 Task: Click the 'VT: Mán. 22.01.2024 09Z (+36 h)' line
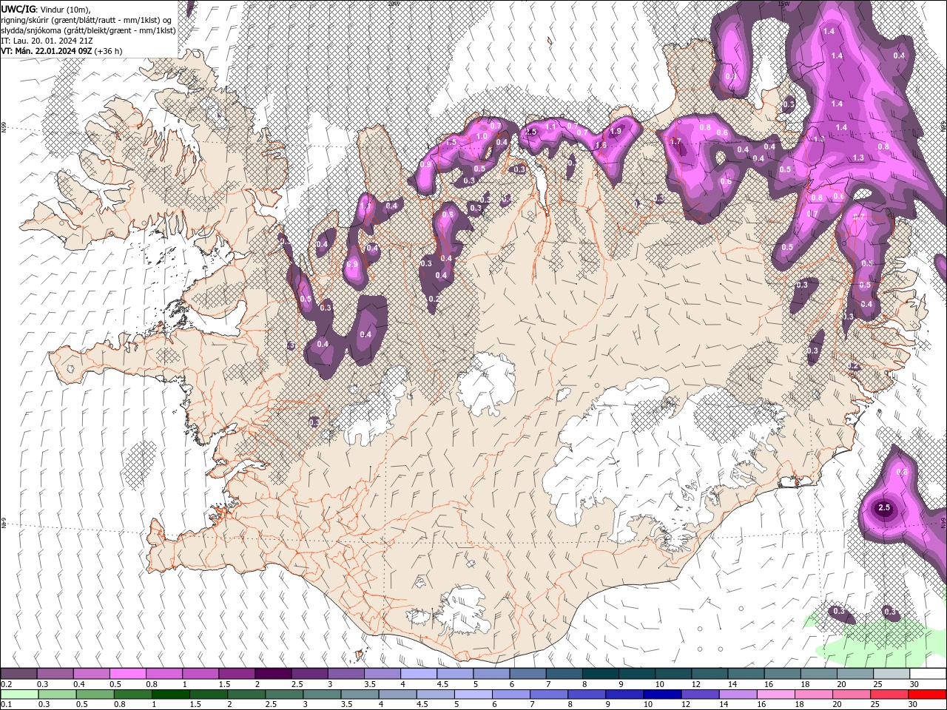click(62, 51)
